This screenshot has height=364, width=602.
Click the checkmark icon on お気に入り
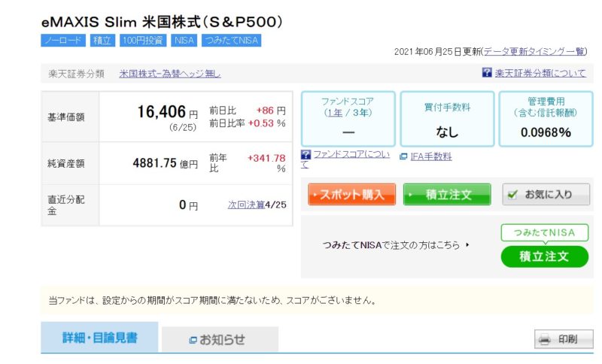click(512, 194)
